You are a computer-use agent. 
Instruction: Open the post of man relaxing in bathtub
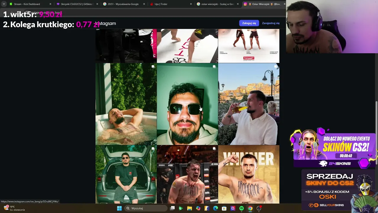pyautogui.click(x=126, y=104)
